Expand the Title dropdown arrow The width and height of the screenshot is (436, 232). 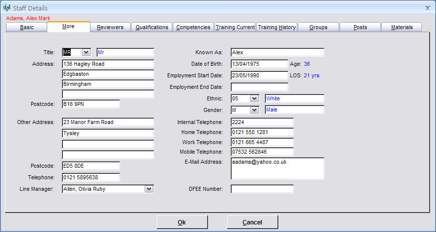click(x=86, y=52)
